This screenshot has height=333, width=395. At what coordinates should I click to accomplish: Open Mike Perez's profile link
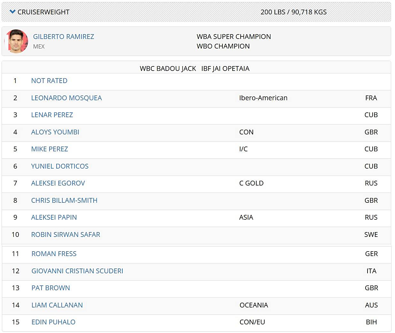point(50,149)
